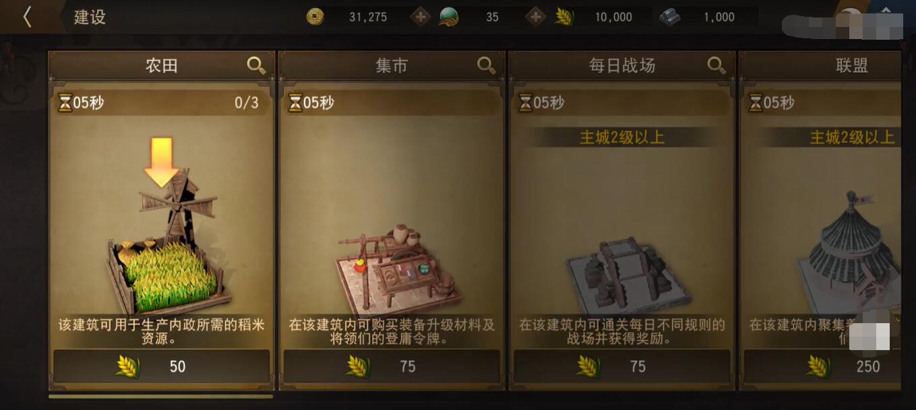
Task: Build 集市 for 75 rice
Action: [x=392, y=367]
